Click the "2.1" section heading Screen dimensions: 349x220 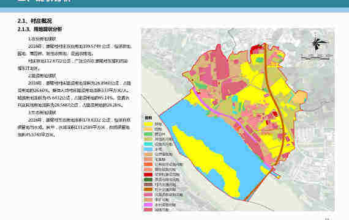pos(35,21)
